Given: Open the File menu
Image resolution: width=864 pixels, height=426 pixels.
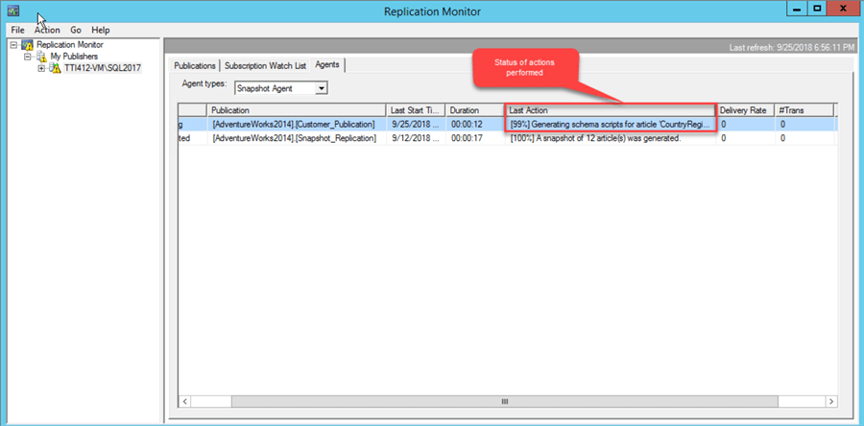Looking at the screenshot, I should [x=17, y=30].
